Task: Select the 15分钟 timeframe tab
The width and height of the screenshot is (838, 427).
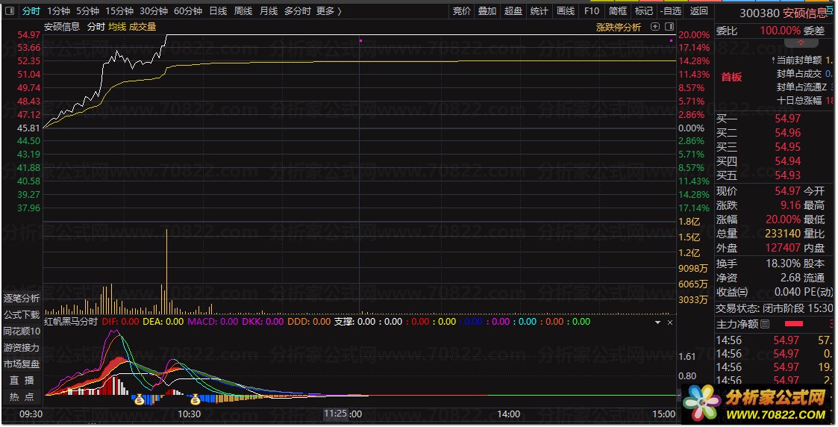Action: click(119, 11)
